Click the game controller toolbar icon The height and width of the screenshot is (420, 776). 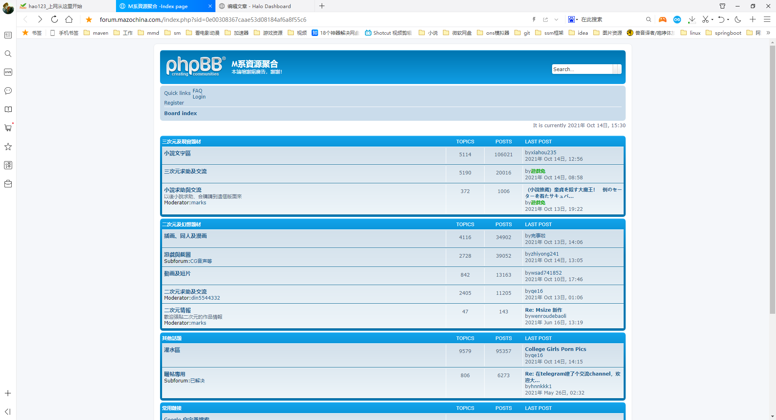662,19
